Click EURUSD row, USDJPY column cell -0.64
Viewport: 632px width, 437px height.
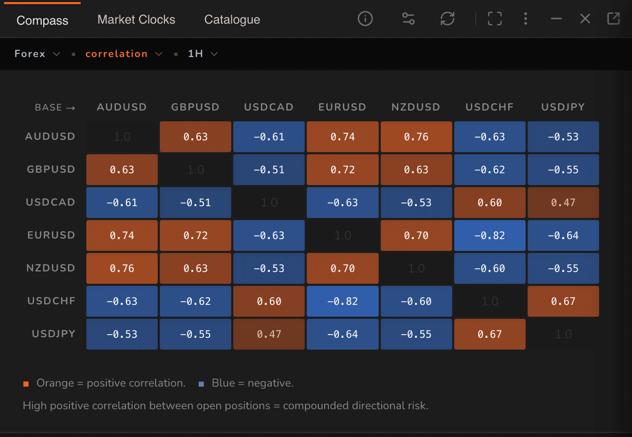tap(563, 235)
